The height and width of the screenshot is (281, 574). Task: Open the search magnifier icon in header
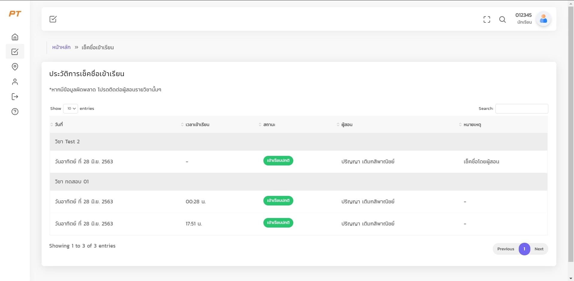click(x=503, y=19)
